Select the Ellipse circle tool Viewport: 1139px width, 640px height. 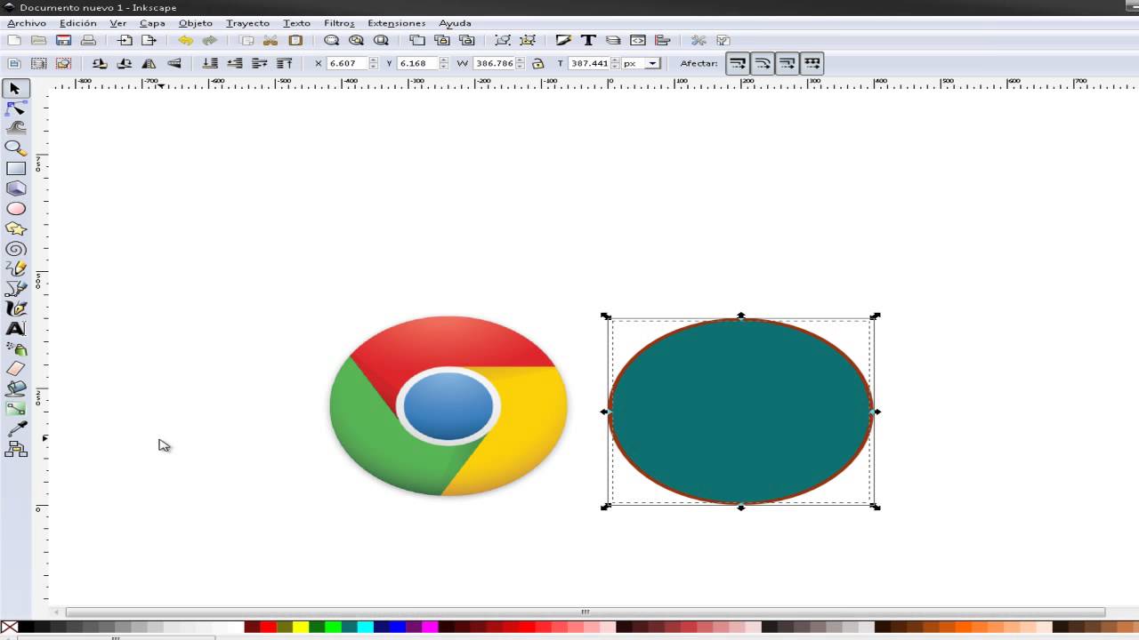(15, 208)
